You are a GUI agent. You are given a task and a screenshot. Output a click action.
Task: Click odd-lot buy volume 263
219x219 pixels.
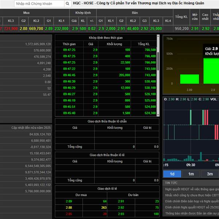click(104, 208)
